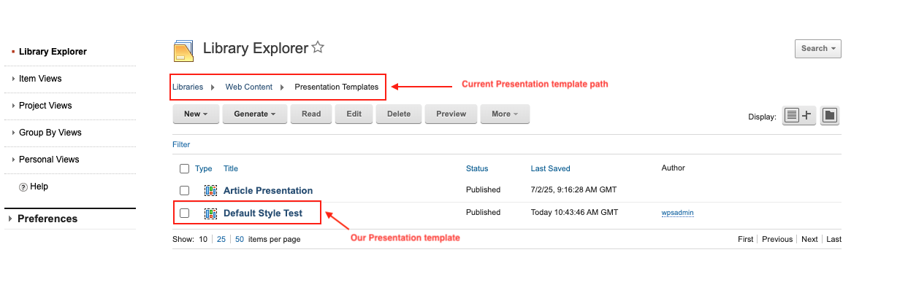Image resolution: width=908 pixels, height=298 pixels.
Task: Click the favorite star next to Library Explorer
Action: tap(318, 48)
